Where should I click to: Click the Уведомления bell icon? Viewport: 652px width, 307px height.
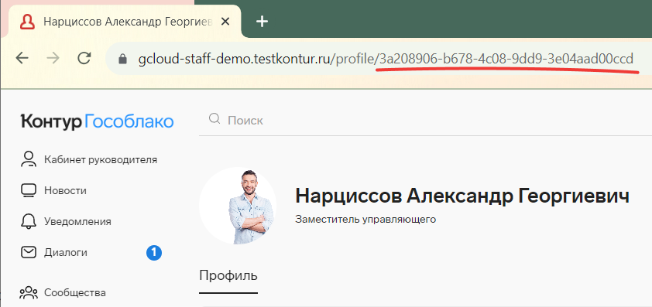29,221
